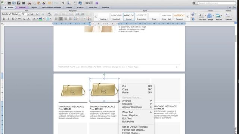239x134 pixels.
Task: Decrease font size with smaller A
Action: click(37, 14)
